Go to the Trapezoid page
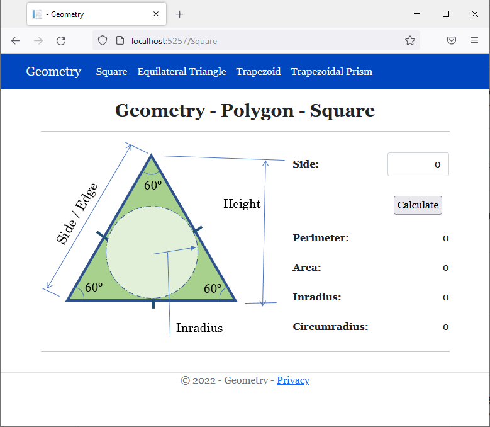Image resolution: width=490 pixels, height=427 pixels. click(x=259, y=72)
